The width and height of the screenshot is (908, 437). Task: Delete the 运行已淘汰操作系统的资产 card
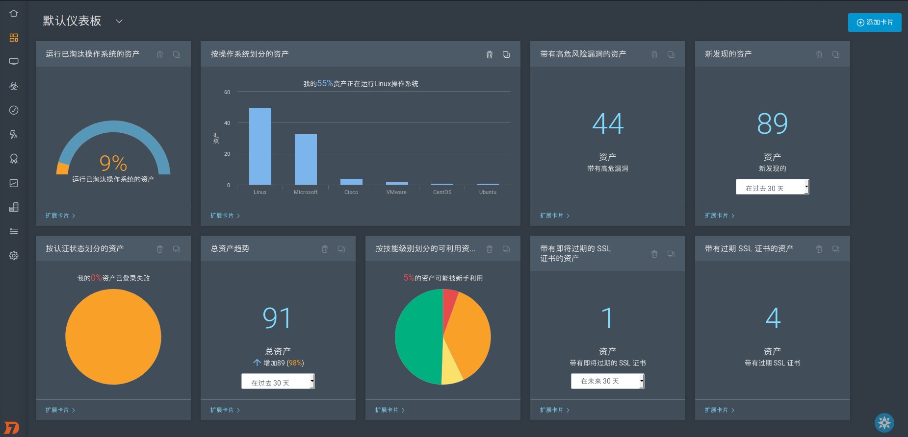160,54
